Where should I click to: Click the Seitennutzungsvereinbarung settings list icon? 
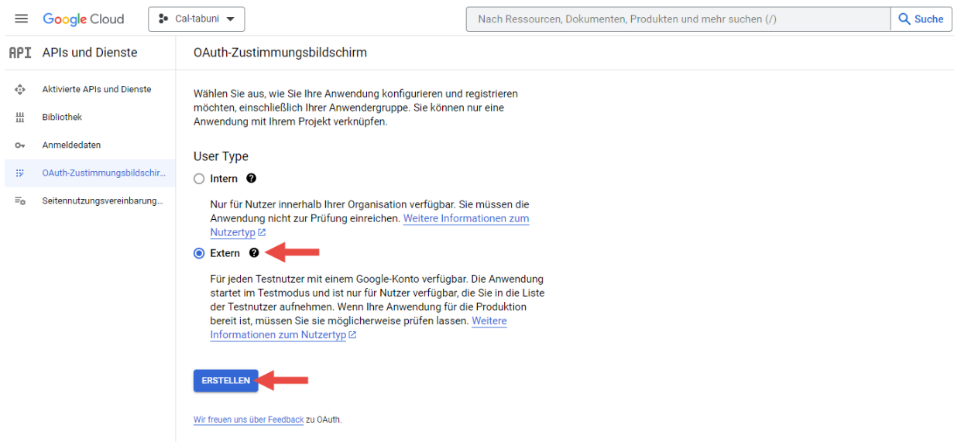click(20, 201)
